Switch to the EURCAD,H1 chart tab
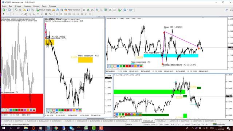This screenshot has height=131, width=233. (x=44, y=121)
